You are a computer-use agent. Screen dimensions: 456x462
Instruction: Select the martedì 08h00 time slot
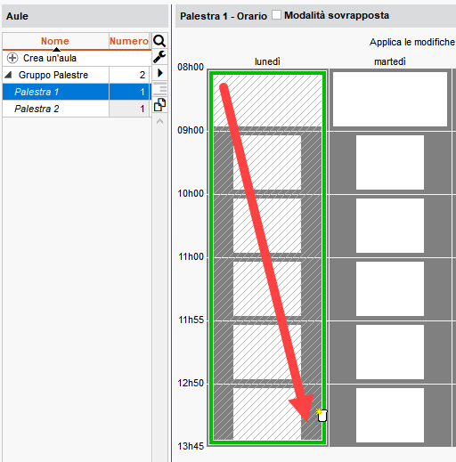click(390, 99)
